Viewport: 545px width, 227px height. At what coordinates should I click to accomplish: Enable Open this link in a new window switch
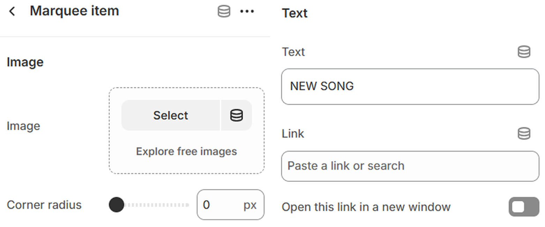pyautogui.click(x=523, y=207)
